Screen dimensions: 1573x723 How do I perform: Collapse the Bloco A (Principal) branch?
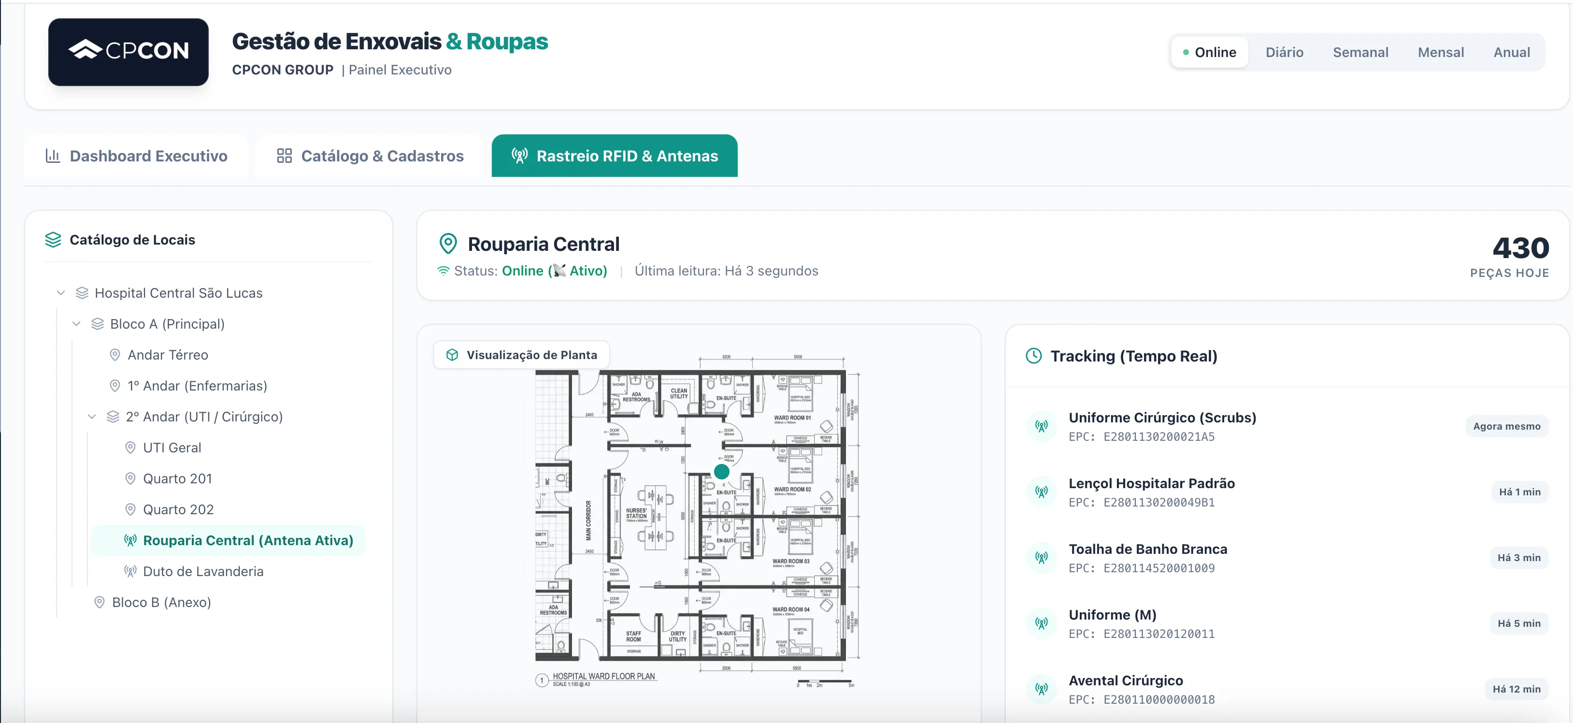point(76,324)
